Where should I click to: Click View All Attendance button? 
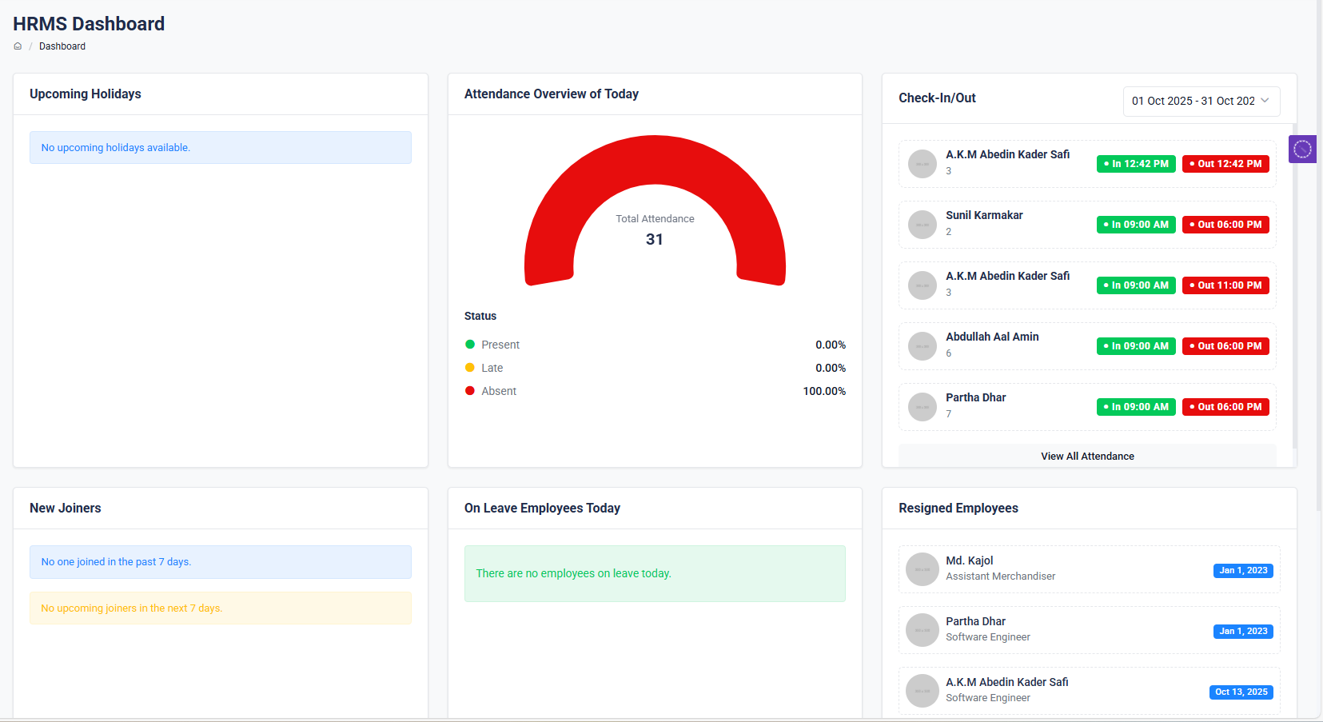tap(1087, 456)
